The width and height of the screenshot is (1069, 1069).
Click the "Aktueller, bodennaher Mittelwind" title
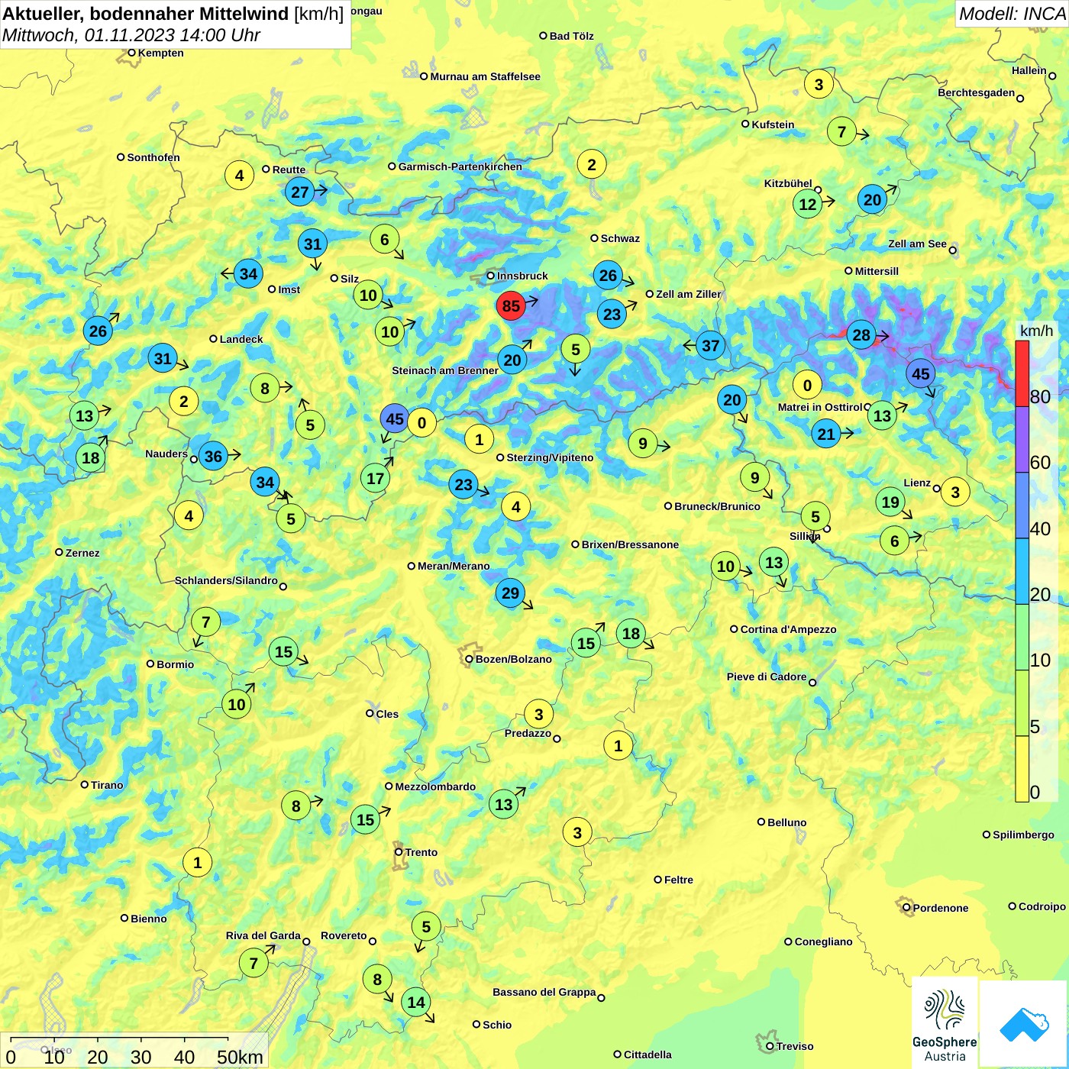pyautogui.click(x=146, y=14)
